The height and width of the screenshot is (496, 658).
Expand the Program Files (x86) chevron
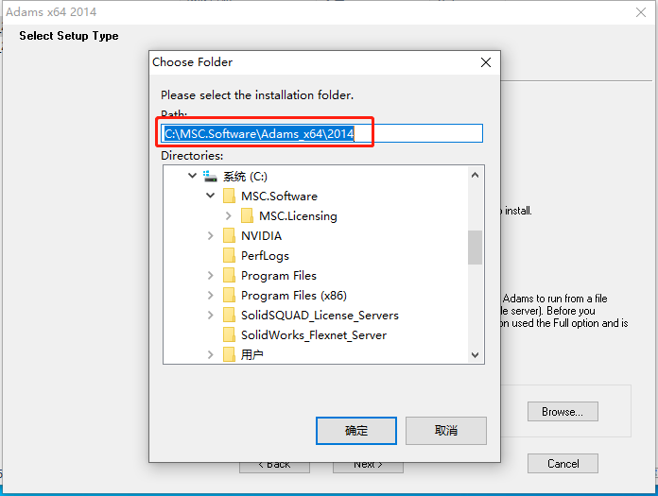pos(210,295)
